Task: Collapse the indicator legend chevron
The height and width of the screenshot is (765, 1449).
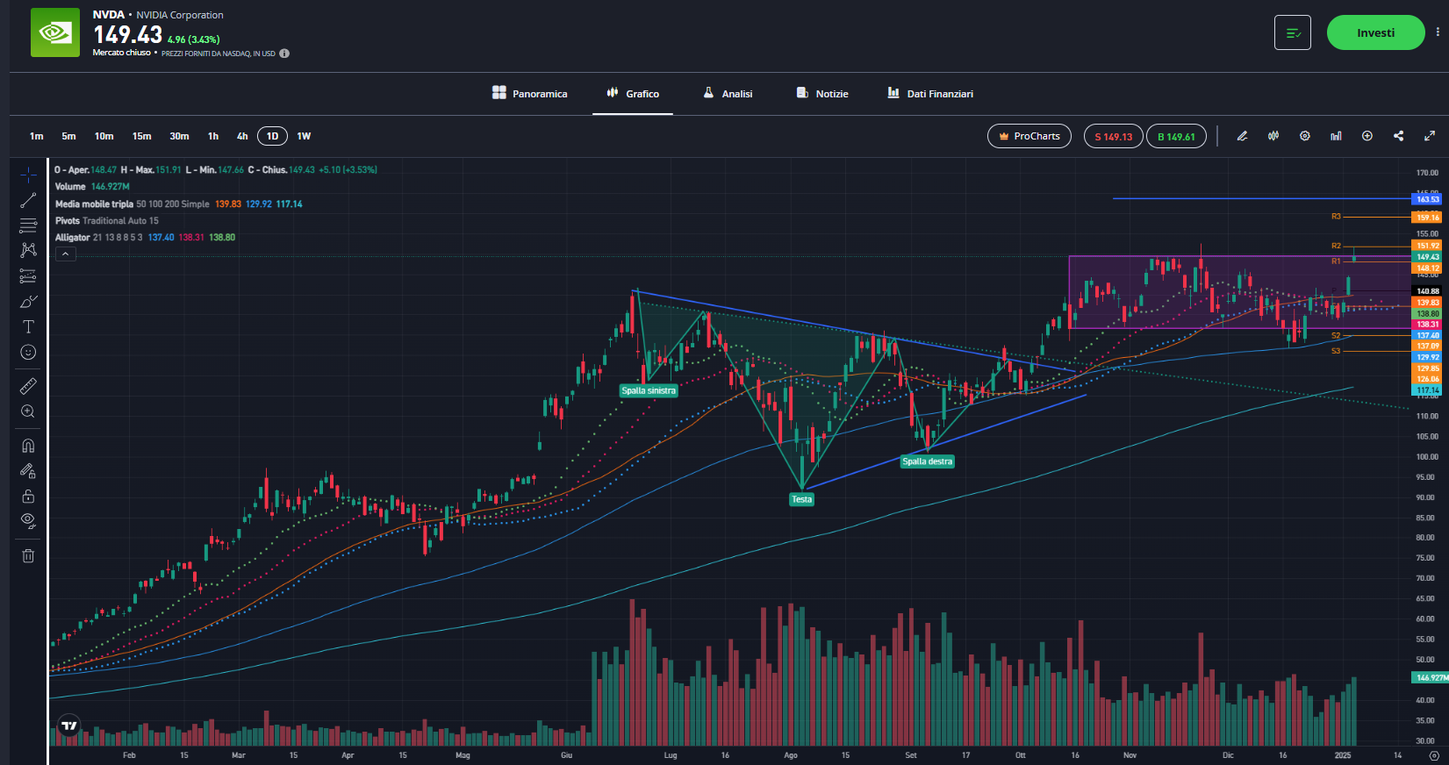Action: point(66,254)
